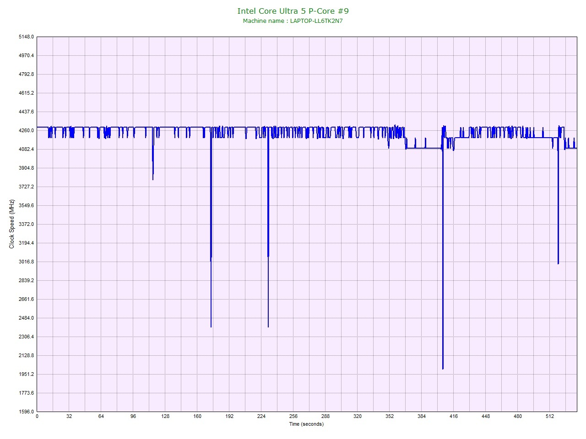Click the bottom of the spike near 174 seconds
Image resolution: width=586 pixels, height=439 pixels.
click(211, 327)
